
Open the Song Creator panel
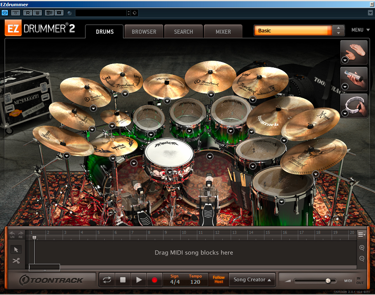[252, 280]
